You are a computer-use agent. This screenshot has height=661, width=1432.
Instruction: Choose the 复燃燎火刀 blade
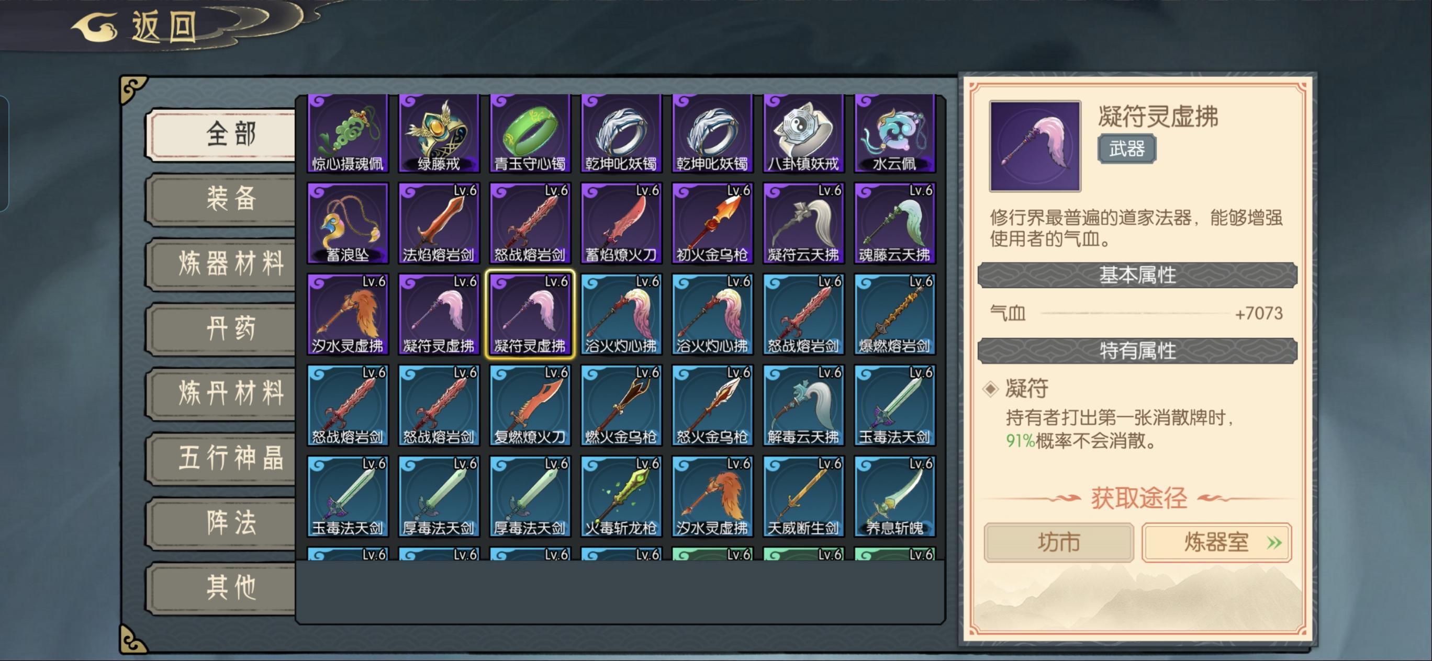530,405
